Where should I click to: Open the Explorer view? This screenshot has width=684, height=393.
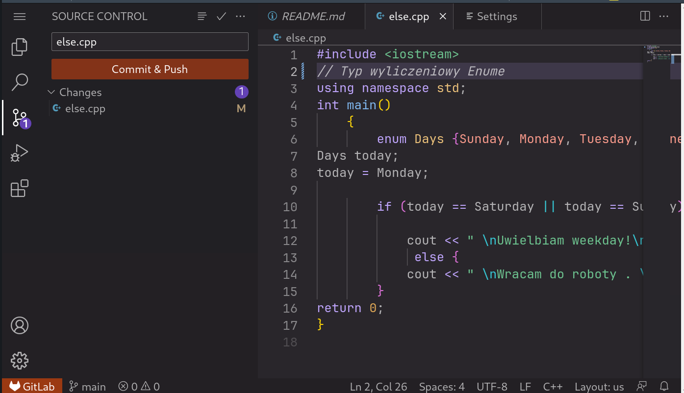click(20, 47)
